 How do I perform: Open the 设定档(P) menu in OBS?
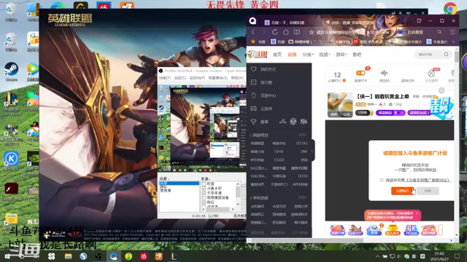tap(197, 78)
